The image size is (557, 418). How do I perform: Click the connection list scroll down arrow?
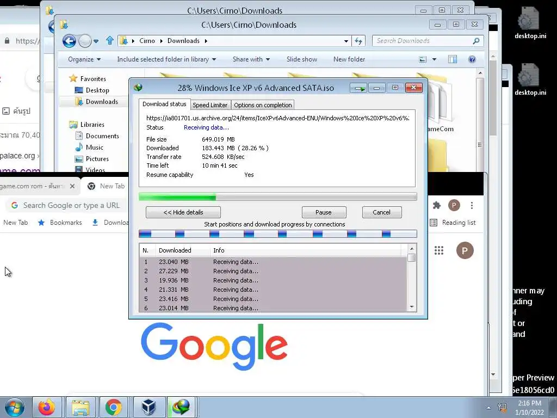pos(412,307)
